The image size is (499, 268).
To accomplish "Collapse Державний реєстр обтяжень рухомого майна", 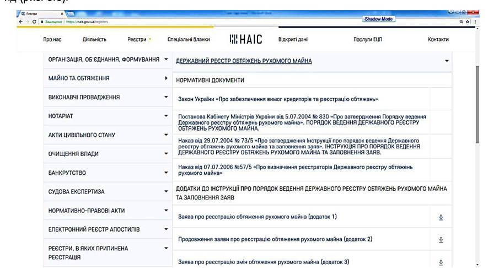I will click(x=447, y=61).
